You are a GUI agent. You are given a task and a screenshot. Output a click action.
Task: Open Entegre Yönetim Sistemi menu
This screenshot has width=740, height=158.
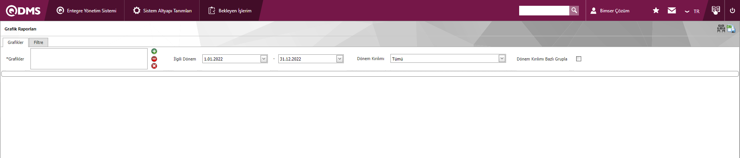pyautogui.click(x=86, y=11)
